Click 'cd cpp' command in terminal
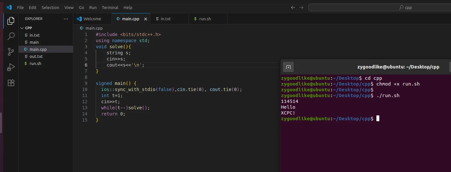The height and width of the screenshot is (172, 451). point(374,78)
